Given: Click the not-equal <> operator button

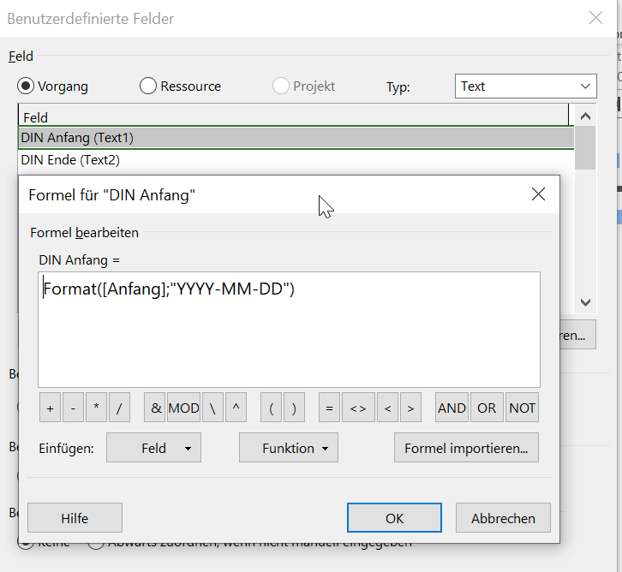Looking at the screenshot, I should [x=358, y=408].
